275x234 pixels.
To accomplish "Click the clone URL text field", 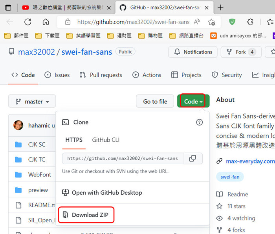I will pos(123,159).
